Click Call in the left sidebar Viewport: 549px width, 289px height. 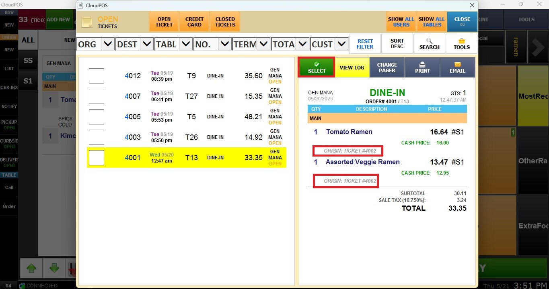9,187
